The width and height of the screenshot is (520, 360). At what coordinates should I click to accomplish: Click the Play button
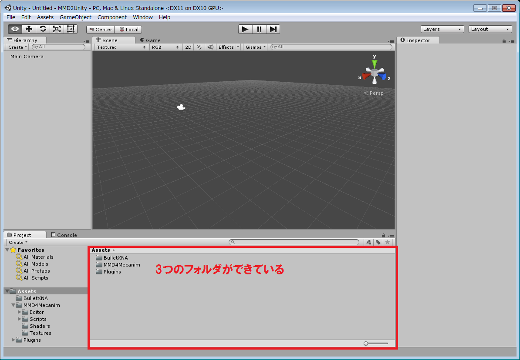point(245,29)
